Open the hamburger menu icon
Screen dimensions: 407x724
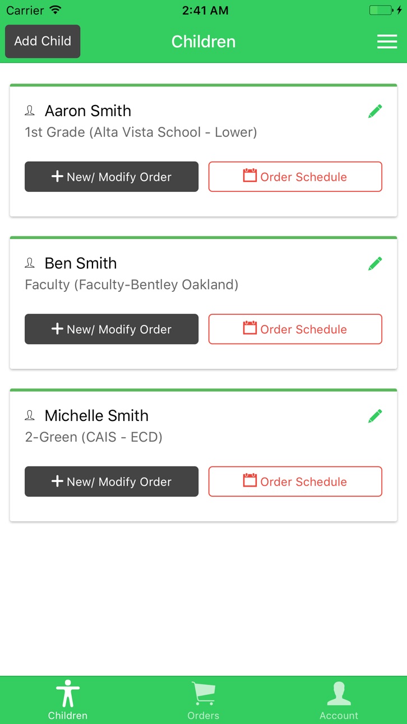click(x=387, y=42)
